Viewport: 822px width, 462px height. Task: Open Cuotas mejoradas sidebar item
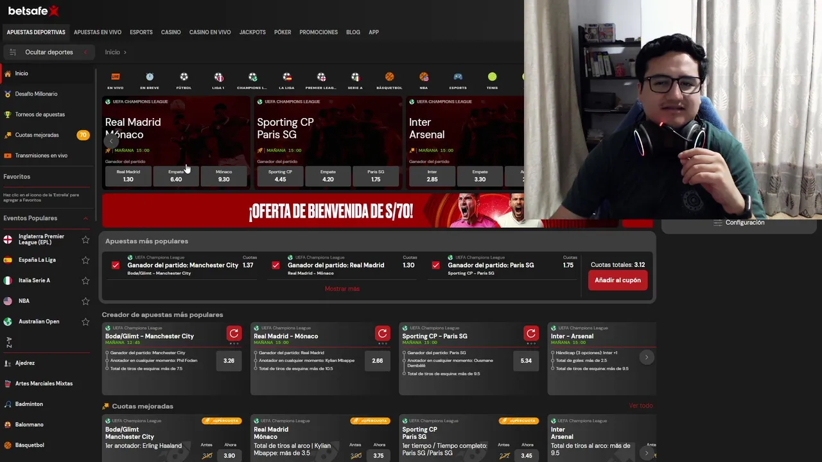pyautogui.click(x=48, y=135)
